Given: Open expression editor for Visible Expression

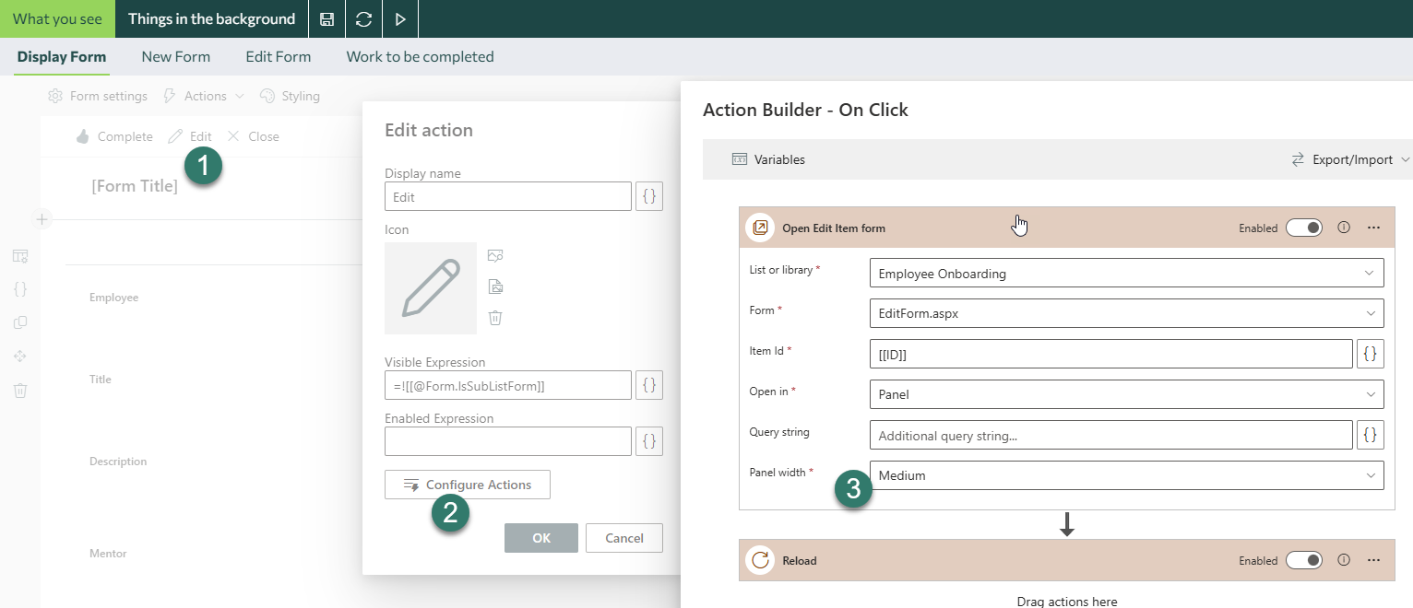Looking at the screenshot, I should point(649,385).
